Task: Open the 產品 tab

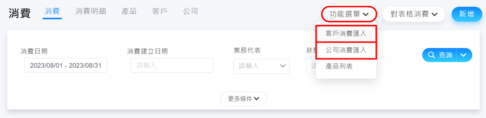Action: (129, 11)
